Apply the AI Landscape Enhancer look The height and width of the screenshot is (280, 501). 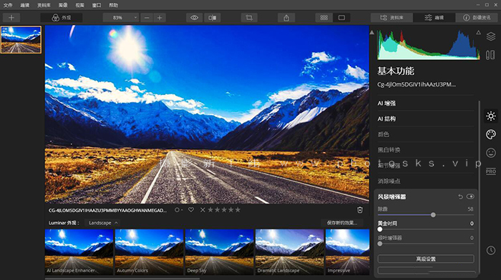click(x=79, y=252)
